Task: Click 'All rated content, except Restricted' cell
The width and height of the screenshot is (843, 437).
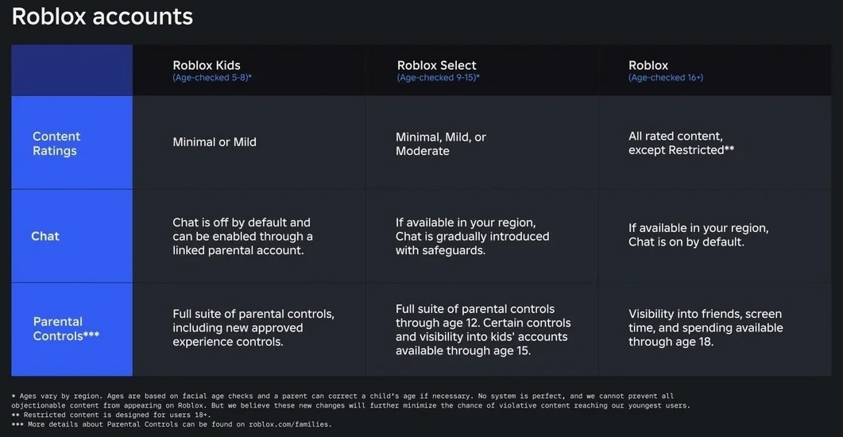Action: (x=681, y=143)
